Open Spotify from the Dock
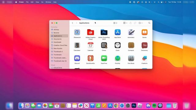This screenshot has width=196, height=110. tap(154, 106)
